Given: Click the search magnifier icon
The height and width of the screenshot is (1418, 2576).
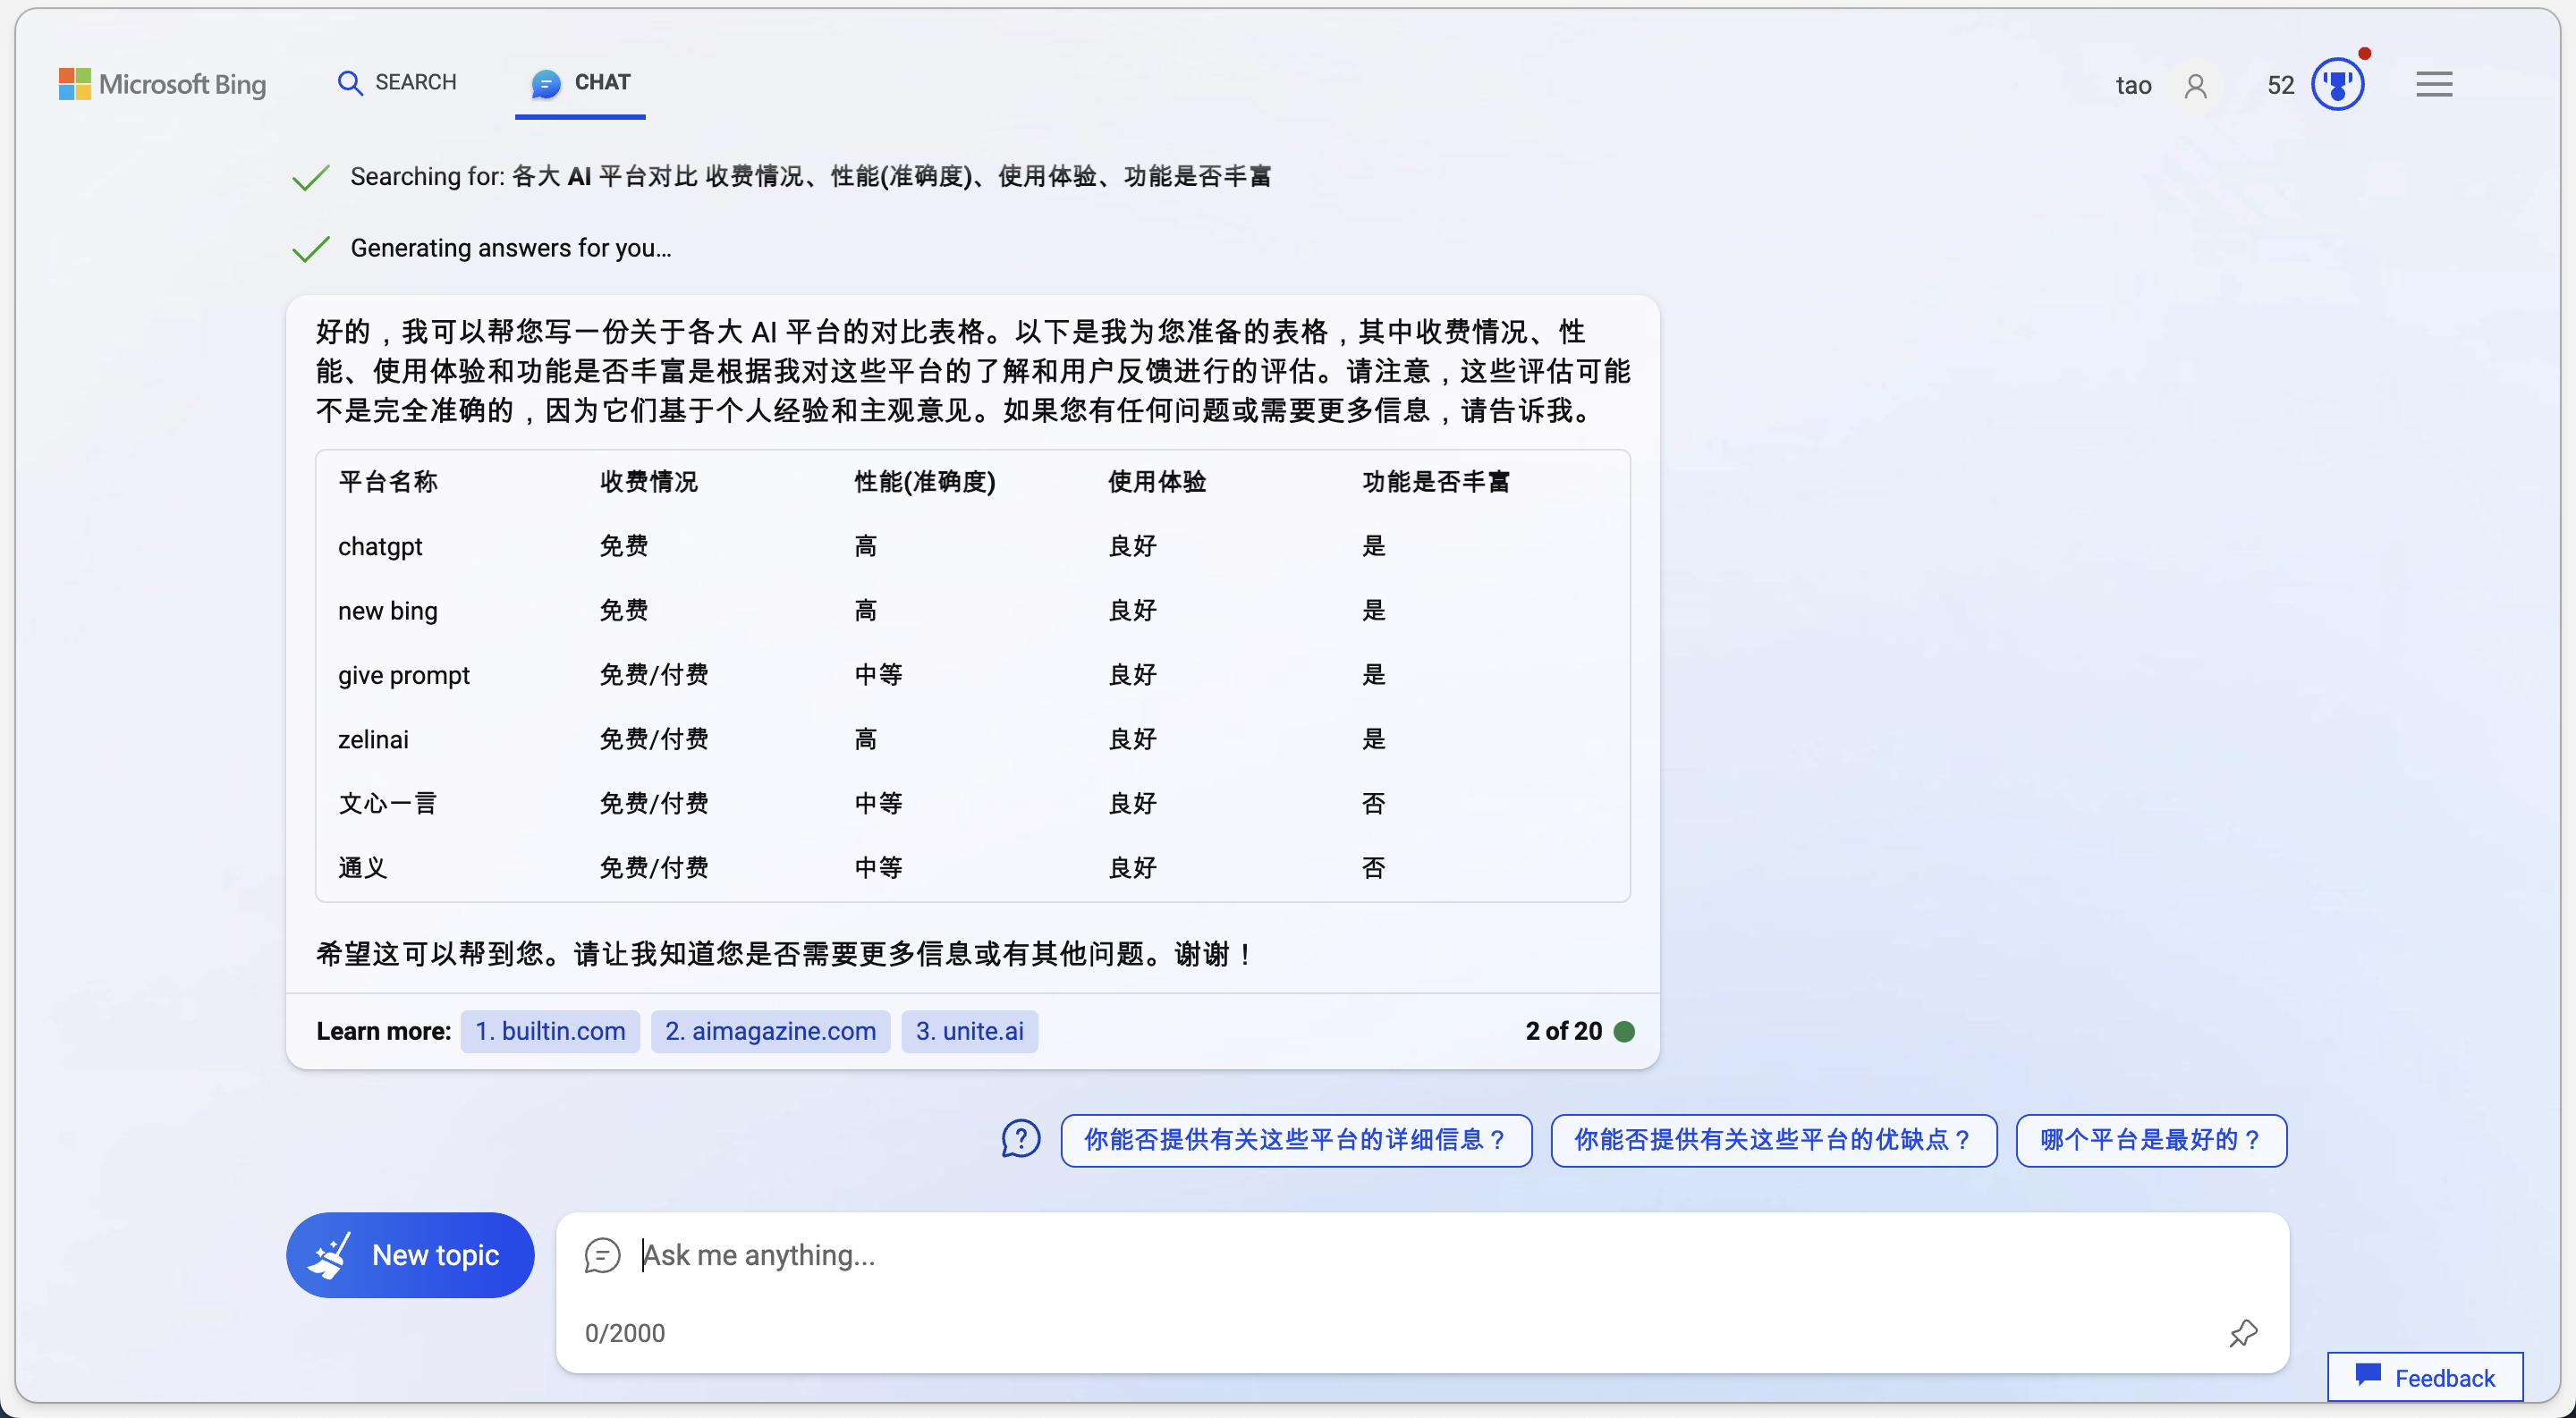Looking at the screenshot, I should pyautogui.click(x=349, y=83).
